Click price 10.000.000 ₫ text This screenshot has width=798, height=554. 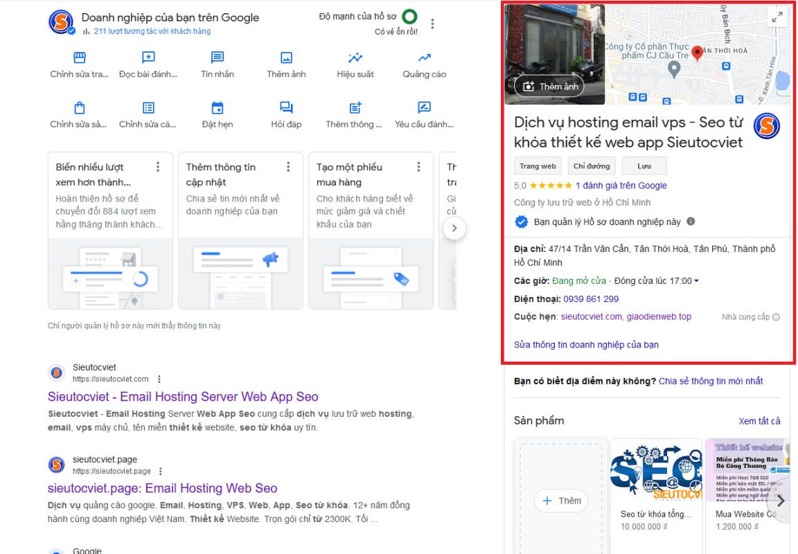tap(644, 526)
